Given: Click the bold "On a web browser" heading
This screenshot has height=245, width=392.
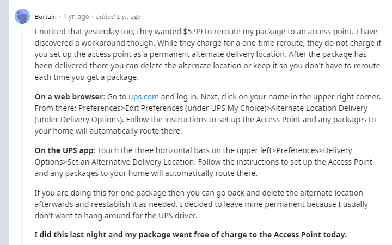Looking at the screenshot, I should 68,97.
